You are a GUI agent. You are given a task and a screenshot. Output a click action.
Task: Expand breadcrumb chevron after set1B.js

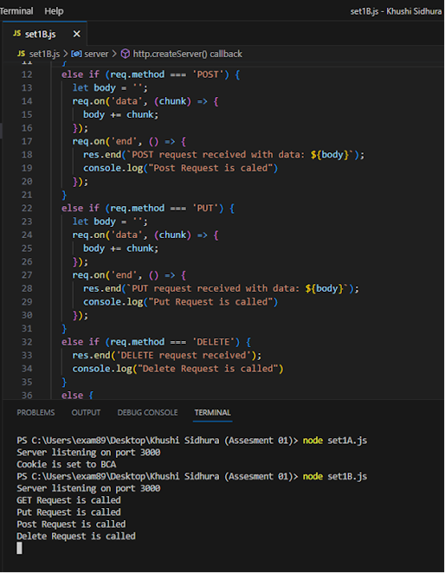click(x=65, y=54)
